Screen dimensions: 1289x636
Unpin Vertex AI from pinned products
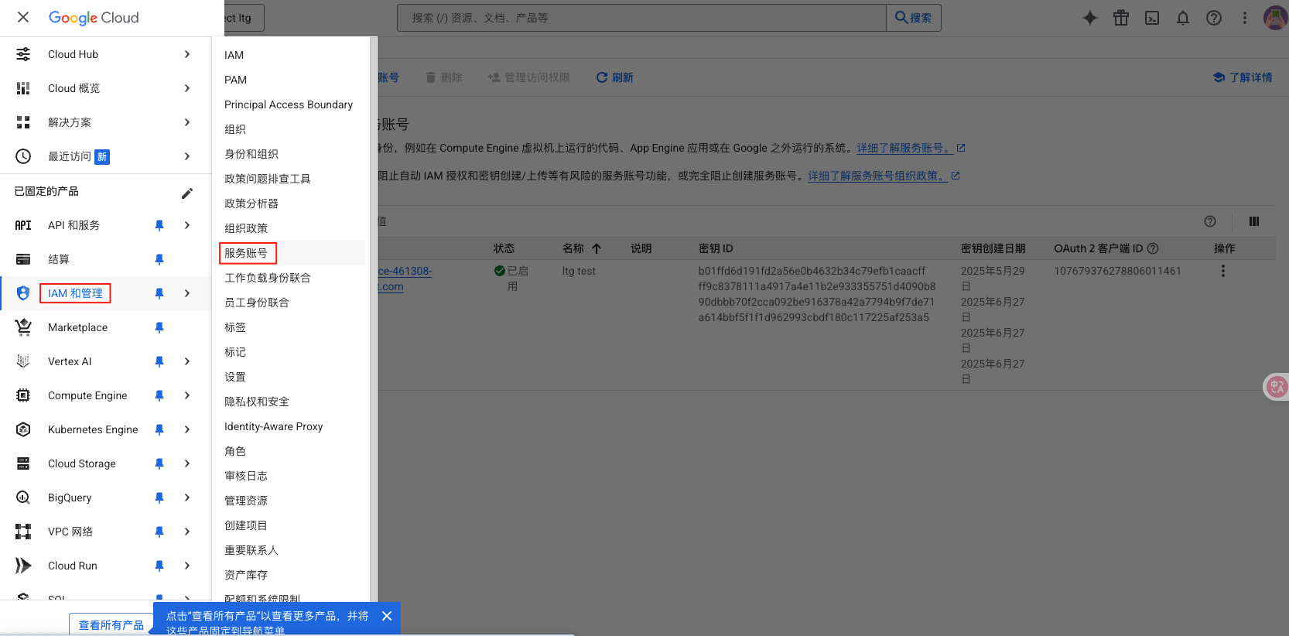click(x=159, y=361)
